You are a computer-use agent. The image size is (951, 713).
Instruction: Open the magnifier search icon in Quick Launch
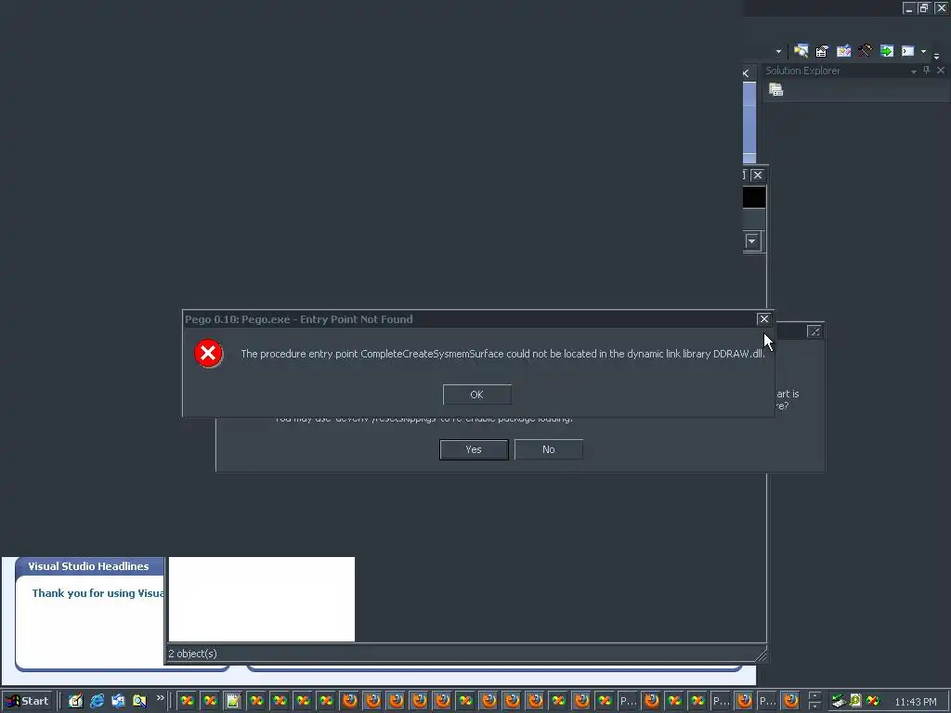(x=139, y=701)
